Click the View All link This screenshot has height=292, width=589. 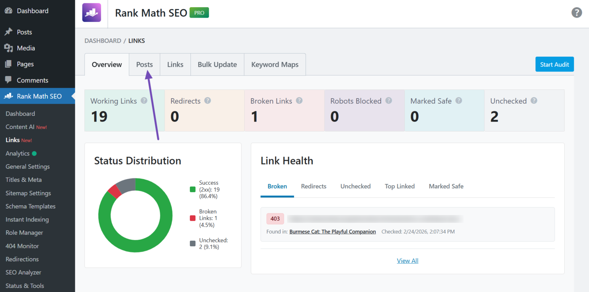click(407, 261)
